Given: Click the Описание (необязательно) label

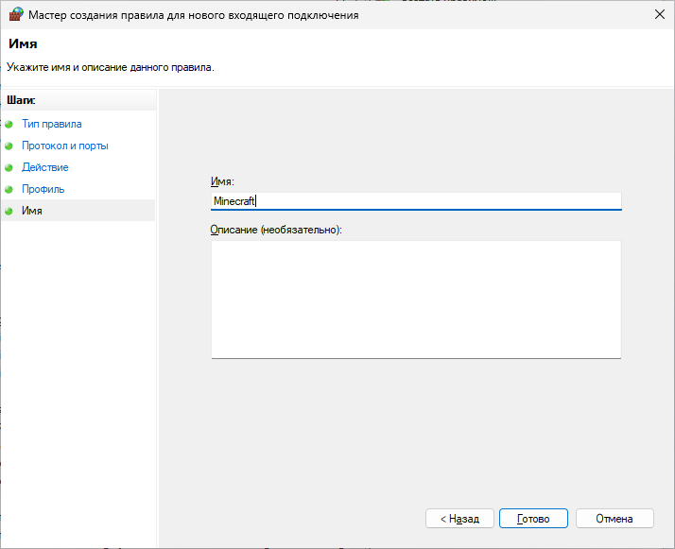Looking at the screenshot, I should coord(276,230).
